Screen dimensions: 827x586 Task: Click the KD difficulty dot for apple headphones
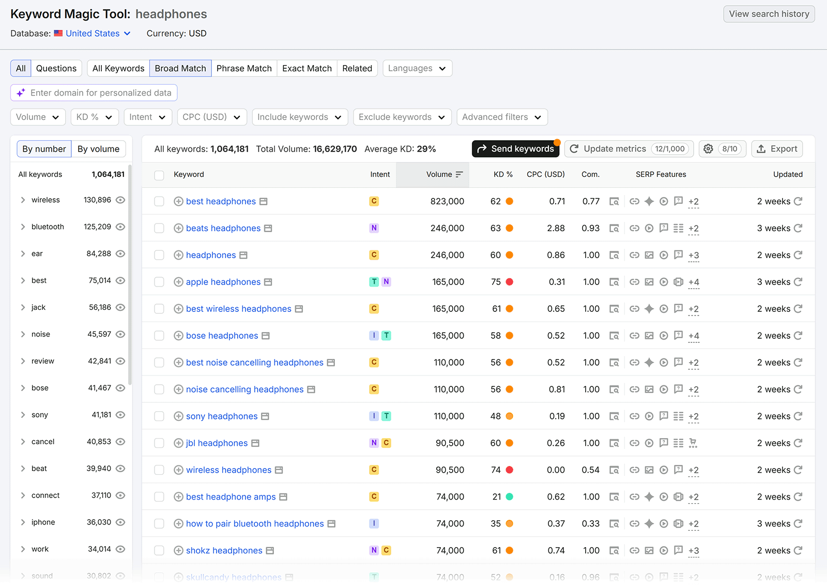click(509, 282)
